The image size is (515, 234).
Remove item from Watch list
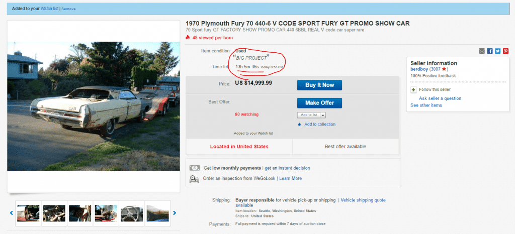(68, 9)
